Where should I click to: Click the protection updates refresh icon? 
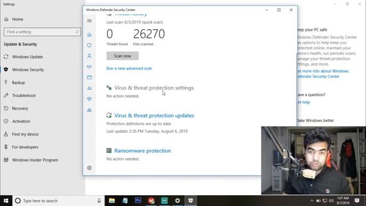109,116
